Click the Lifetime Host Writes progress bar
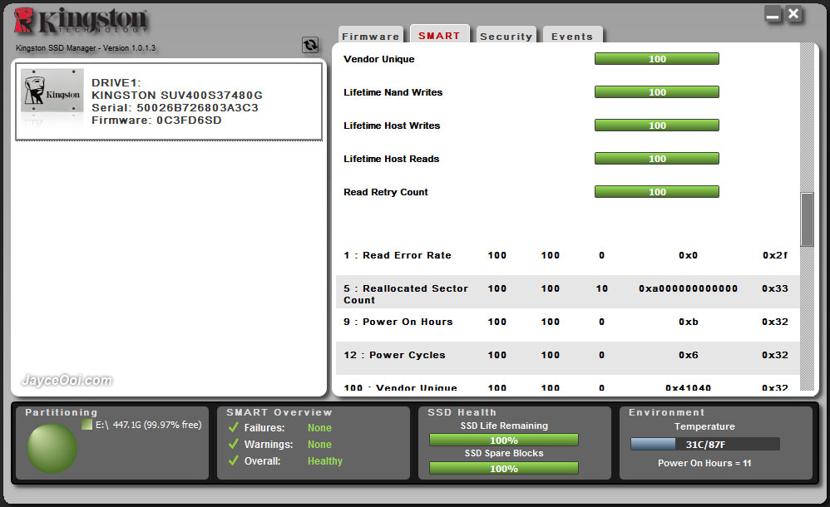830x507 pixels. point(657,126)
